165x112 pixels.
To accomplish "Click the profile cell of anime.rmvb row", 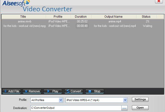I will click(59, 21).
